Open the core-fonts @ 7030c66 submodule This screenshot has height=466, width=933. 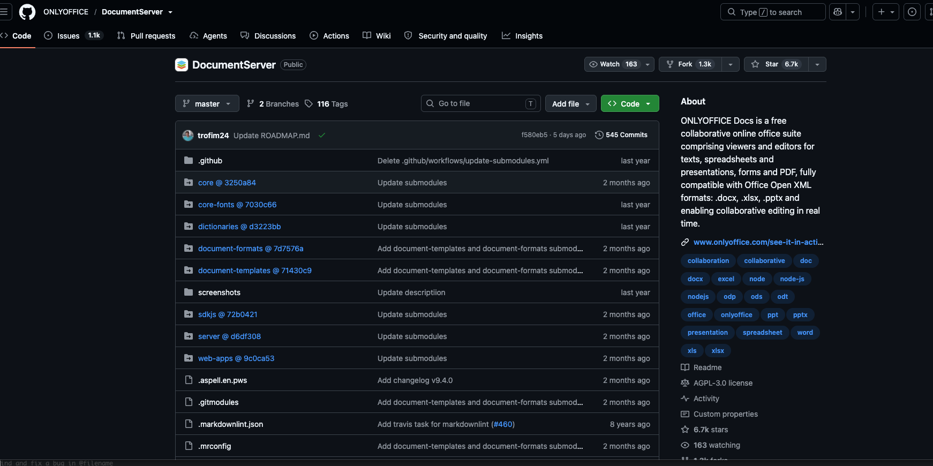click(237, 205)
